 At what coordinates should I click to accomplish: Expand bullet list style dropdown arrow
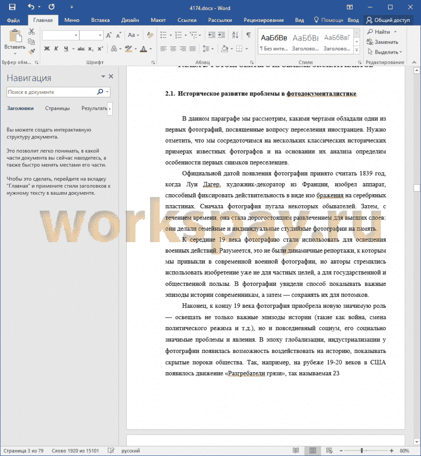(x=171, y=36)
